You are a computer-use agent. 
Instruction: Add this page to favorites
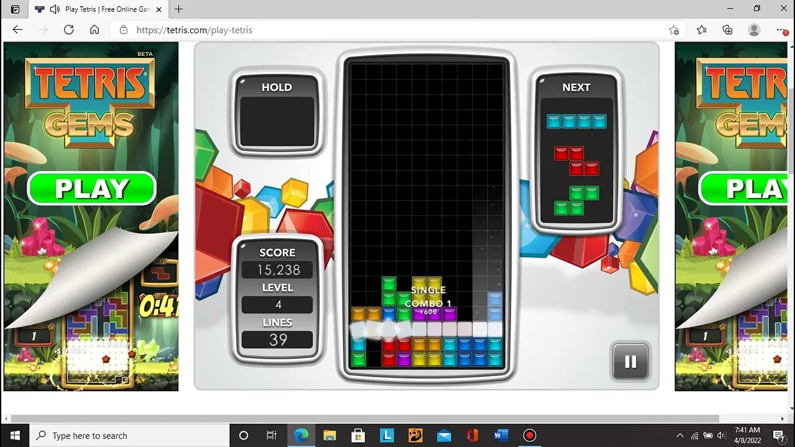[674, 30]
